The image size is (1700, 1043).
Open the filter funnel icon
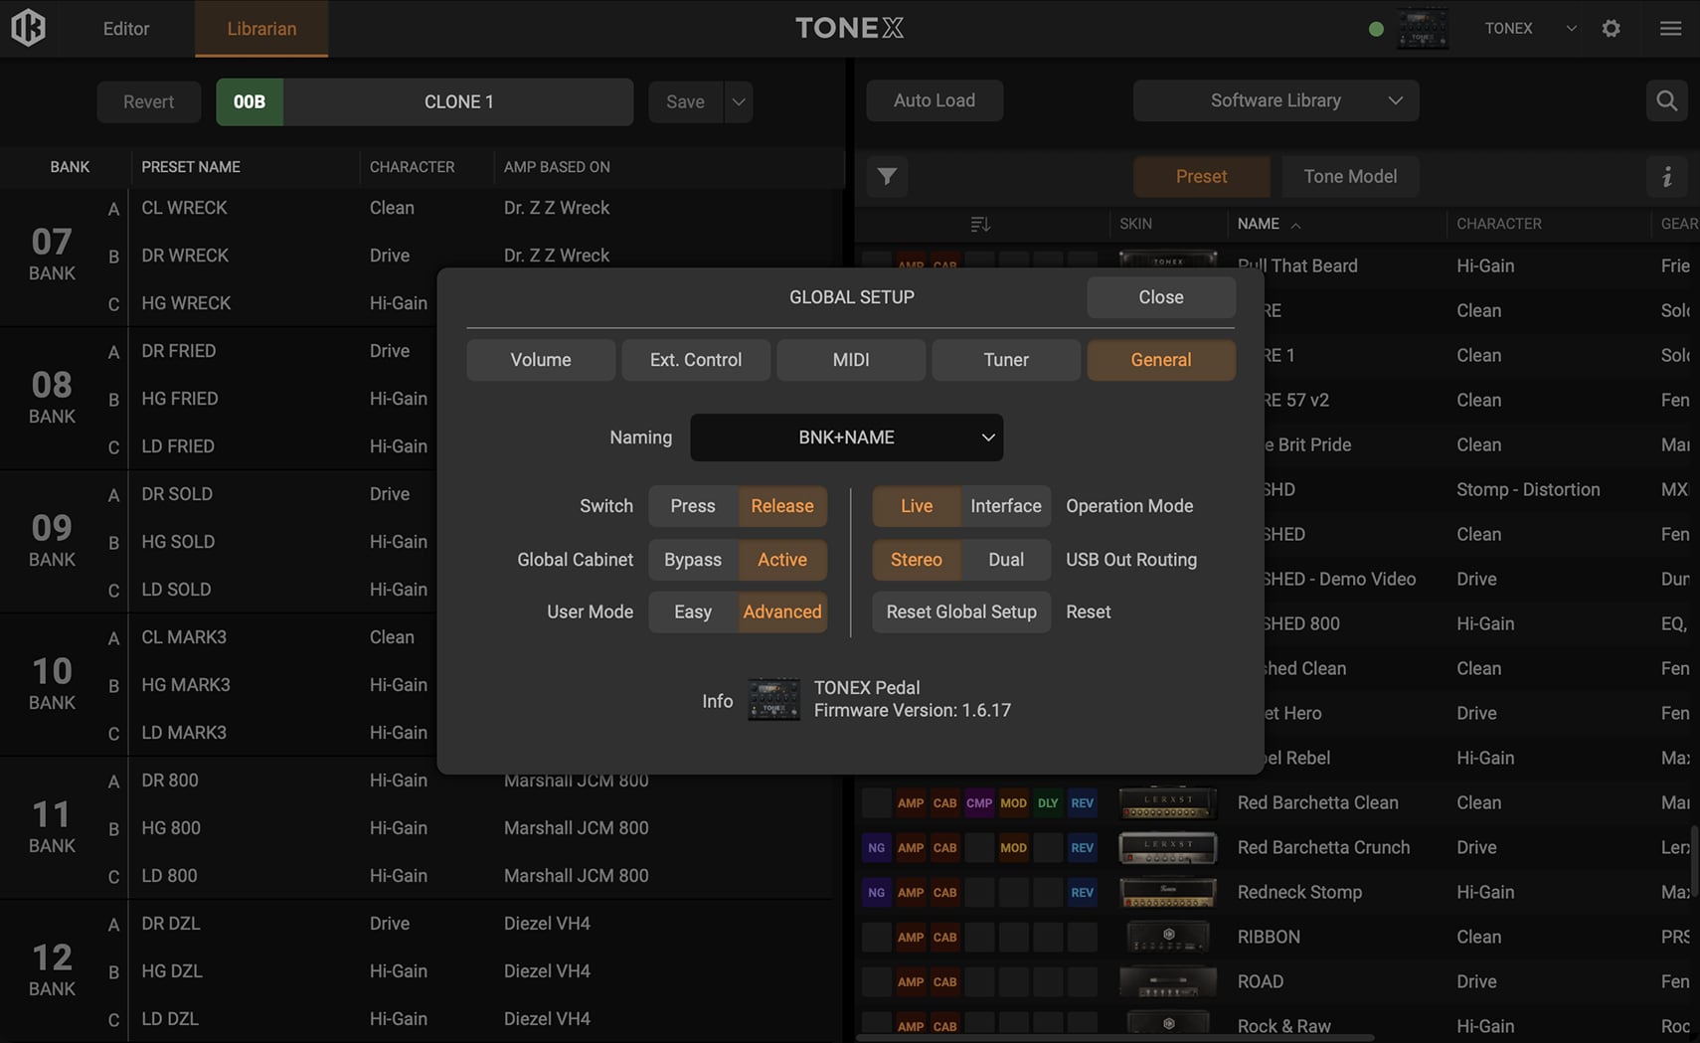(887, 176)
